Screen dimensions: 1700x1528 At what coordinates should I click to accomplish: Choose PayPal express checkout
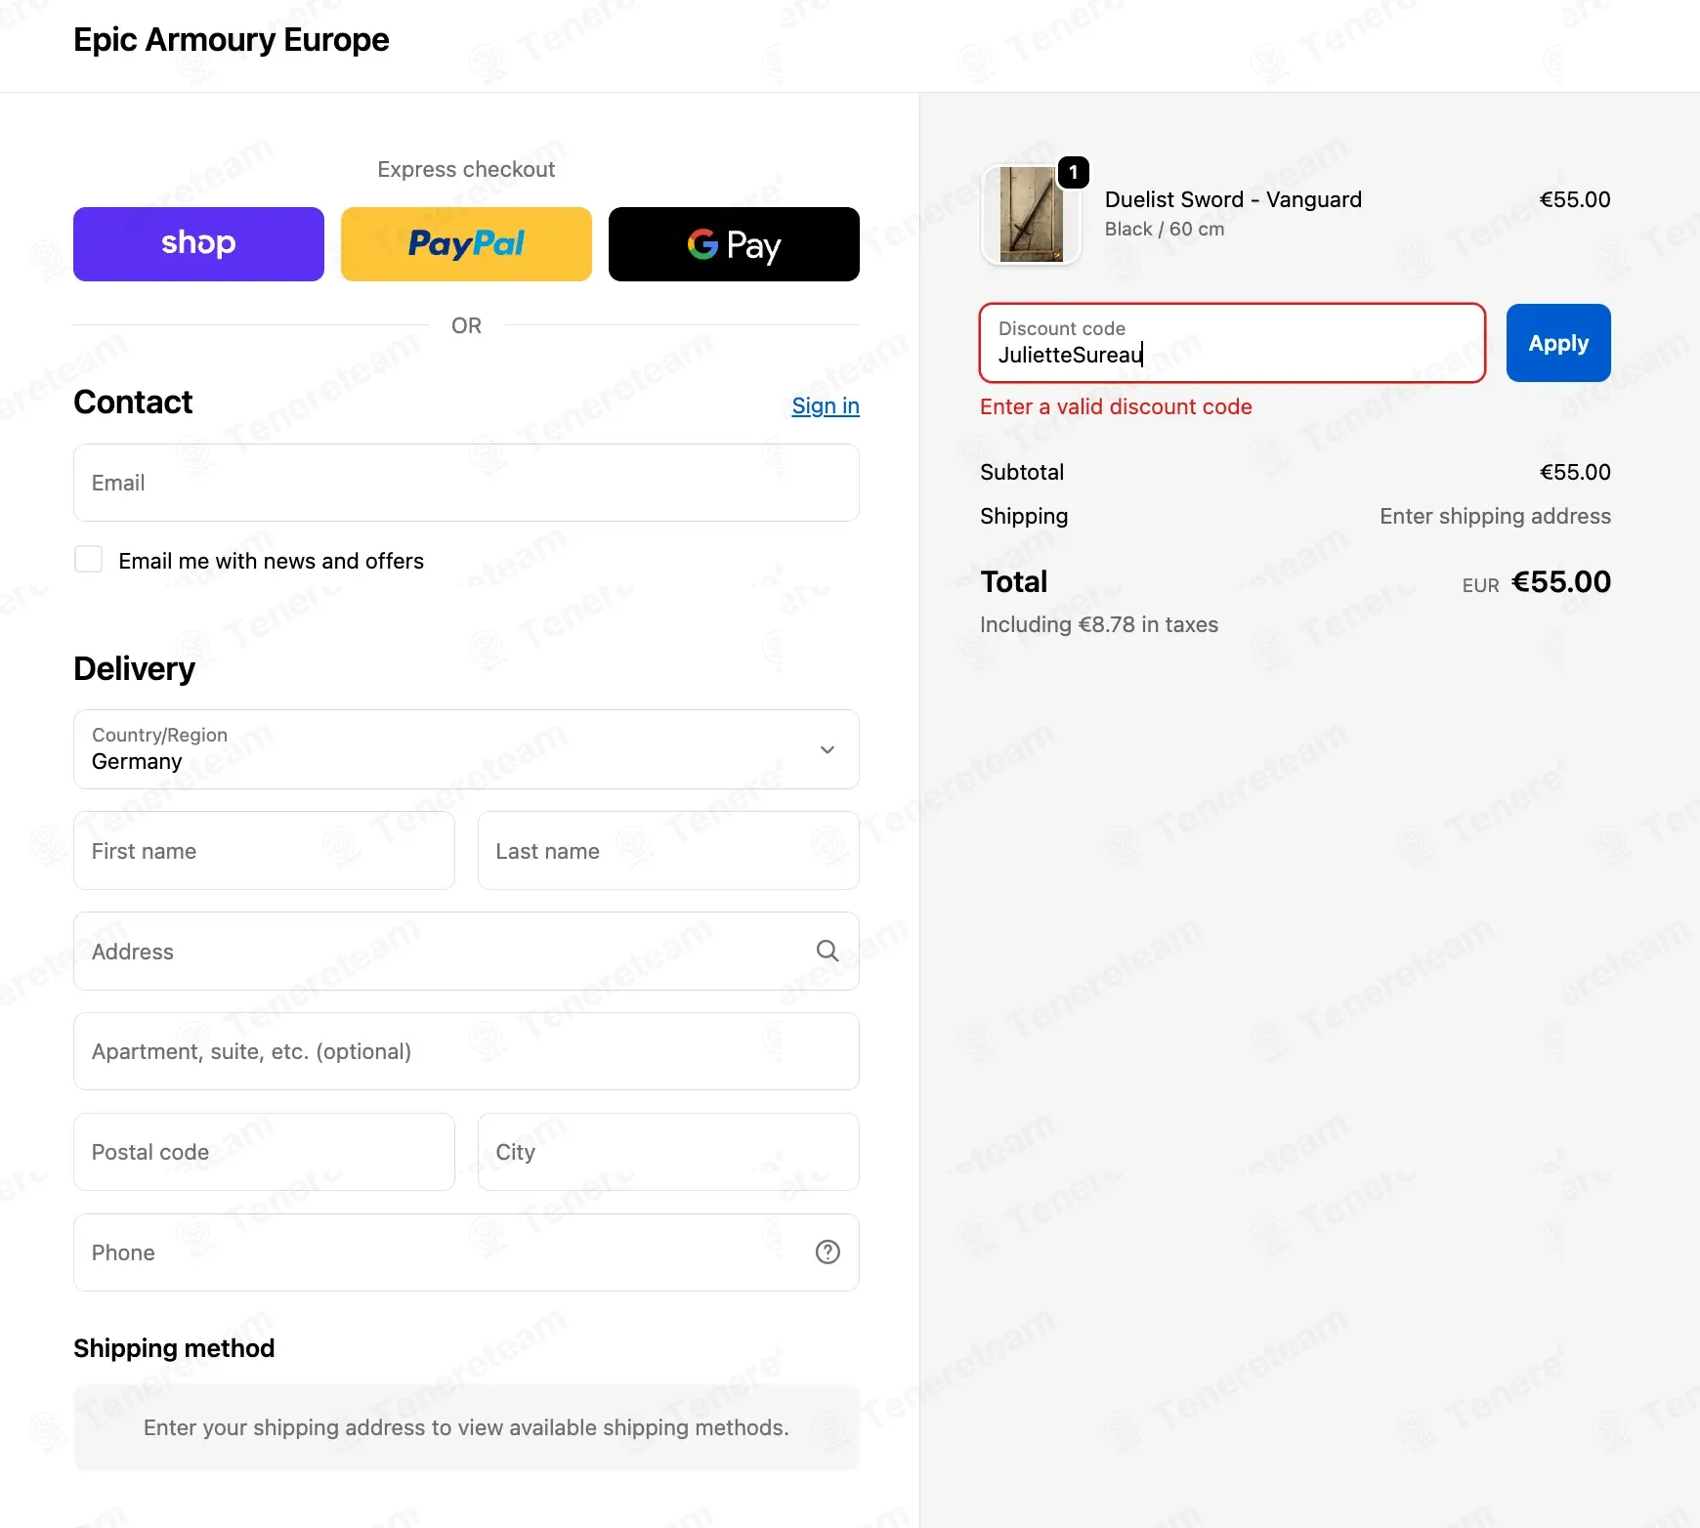click(466, 244)
